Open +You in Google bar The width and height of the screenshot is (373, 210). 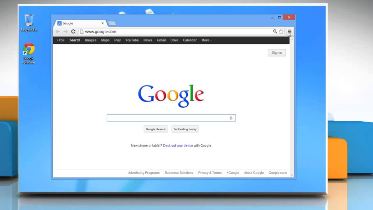[x=60, y=40]
